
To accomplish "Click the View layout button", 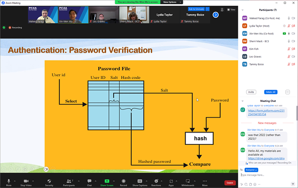I will coord(231,10).
